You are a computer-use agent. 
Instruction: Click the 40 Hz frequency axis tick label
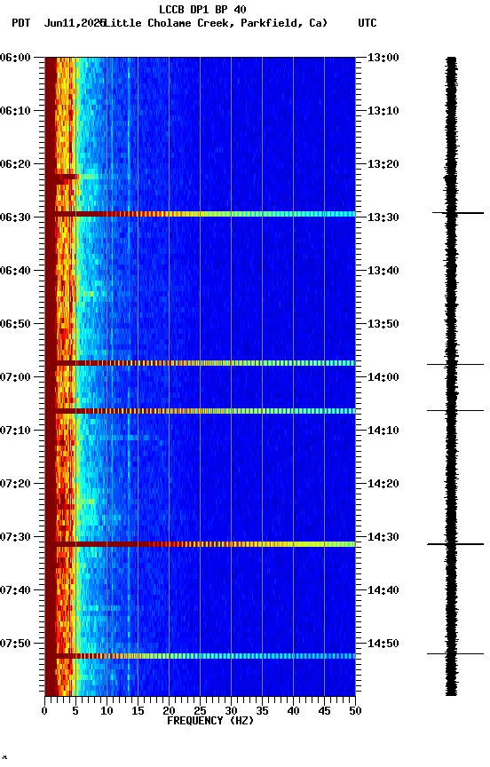[293, 711]
